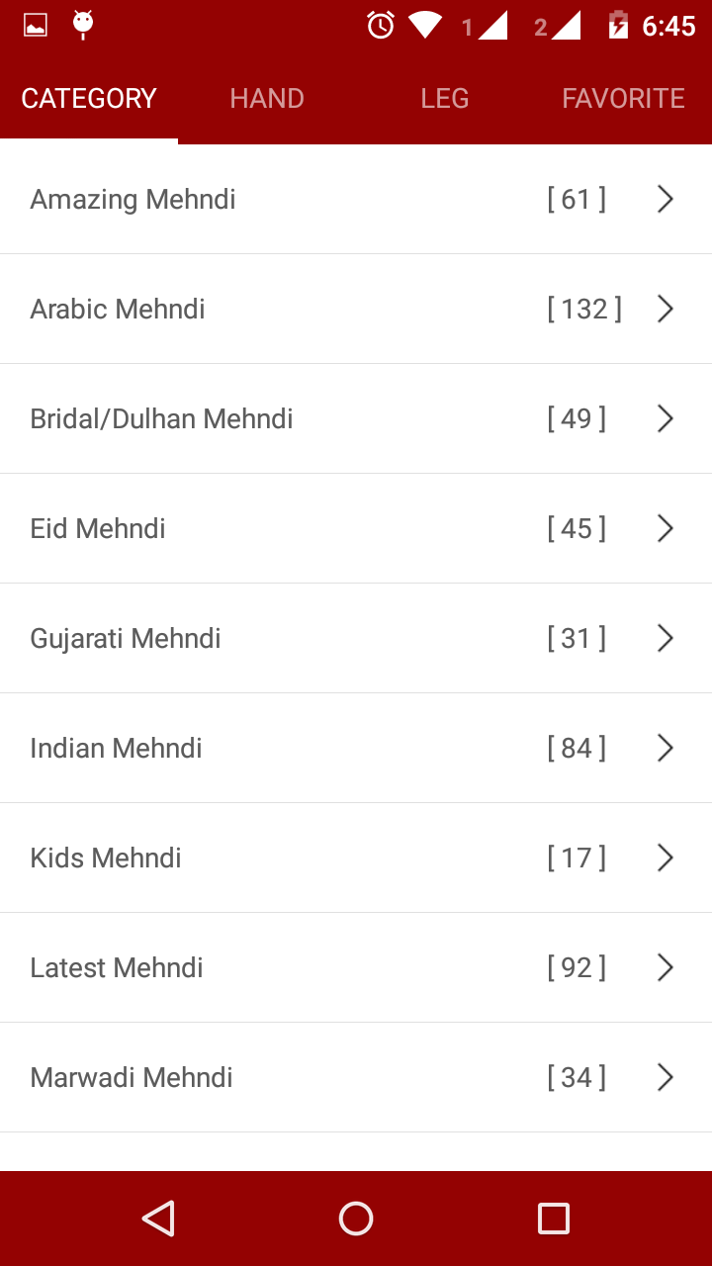This screenshot has height=1266, width=712.
Task: Open the Bridal/Dulhan Mehndi category
Action: [356, 418]
